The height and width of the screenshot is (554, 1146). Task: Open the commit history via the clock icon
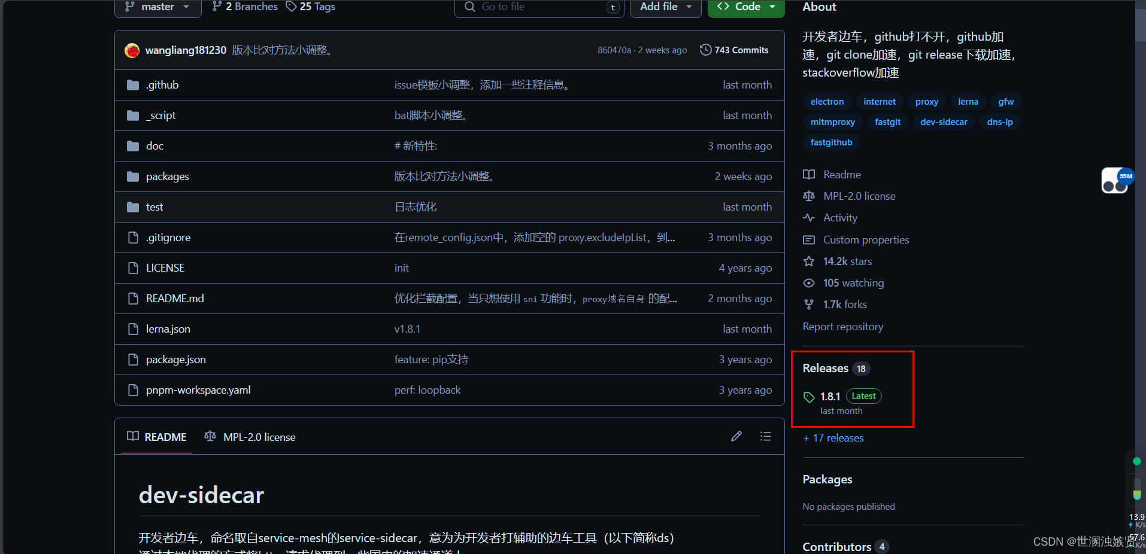705,50
